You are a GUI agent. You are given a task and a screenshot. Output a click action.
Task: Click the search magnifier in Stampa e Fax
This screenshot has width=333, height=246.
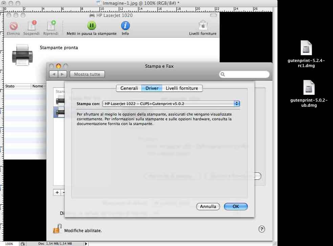click(223, 74)
